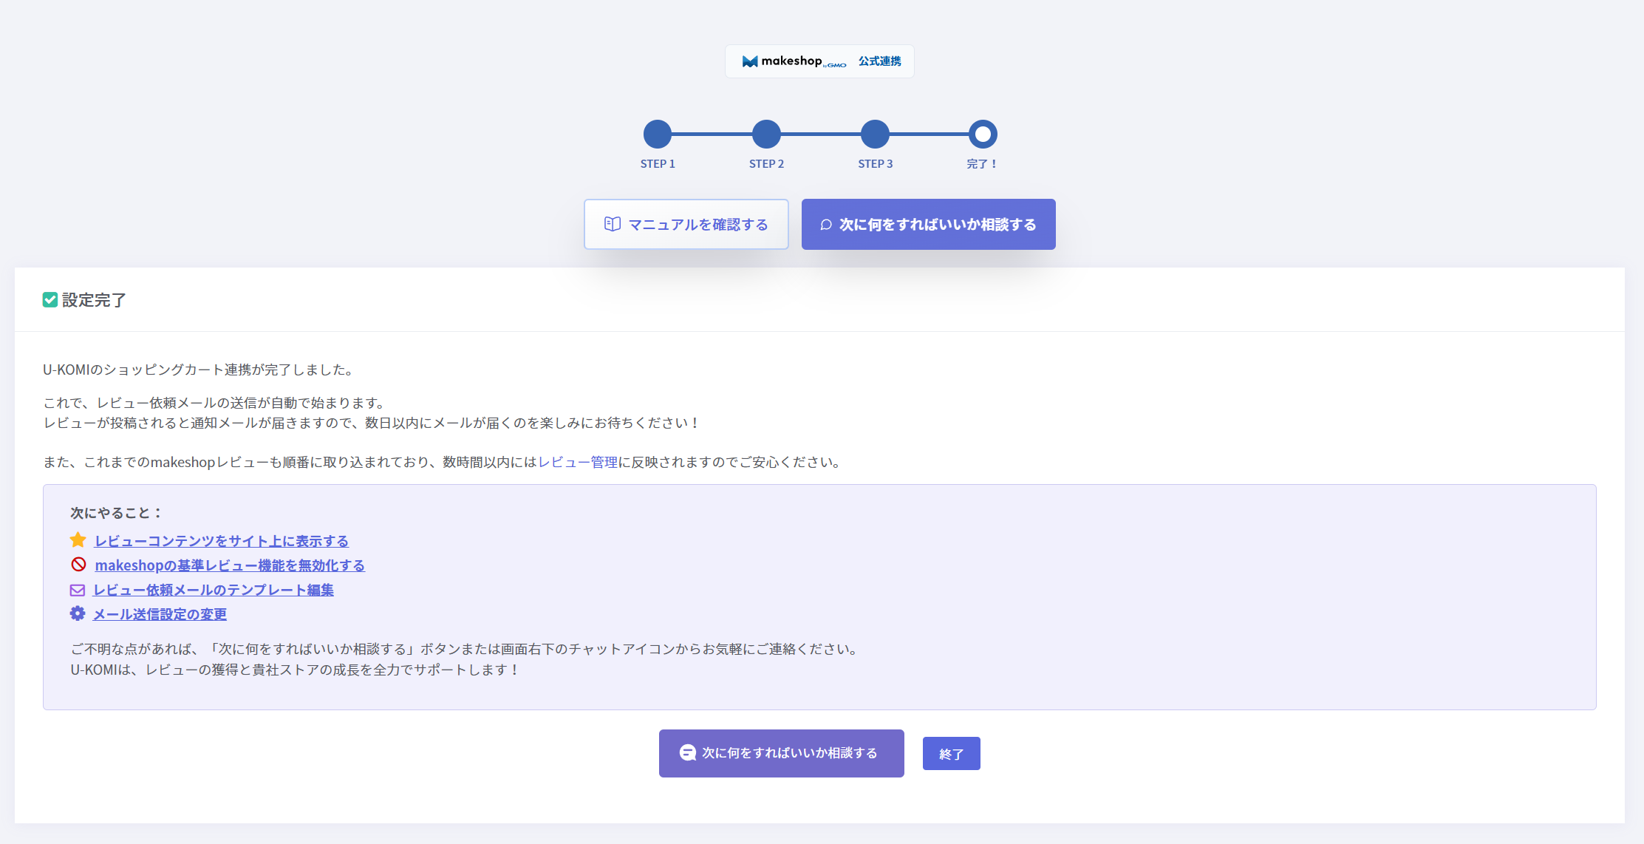Click the book icon on manual button
Image resolution: width=1644 pixels, height=844 pixels.
pos(612,224)
